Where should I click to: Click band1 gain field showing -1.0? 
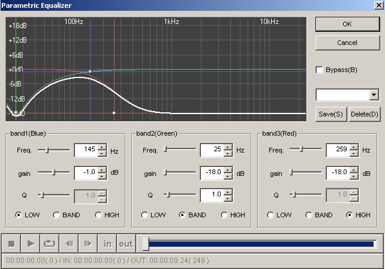(86, 173)
